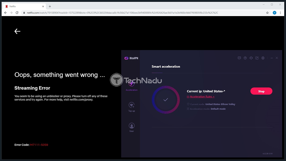Click the Chrome address bar URL
The width and height of the screenshot is (286, 161).
[x=122, y=13]
